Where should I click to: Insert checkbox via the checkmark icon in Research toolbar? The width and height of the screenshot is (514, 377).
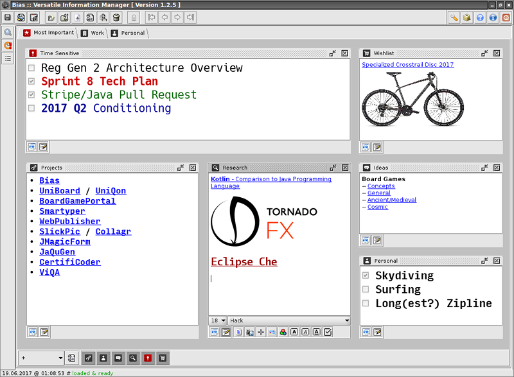tap(328, 332)
